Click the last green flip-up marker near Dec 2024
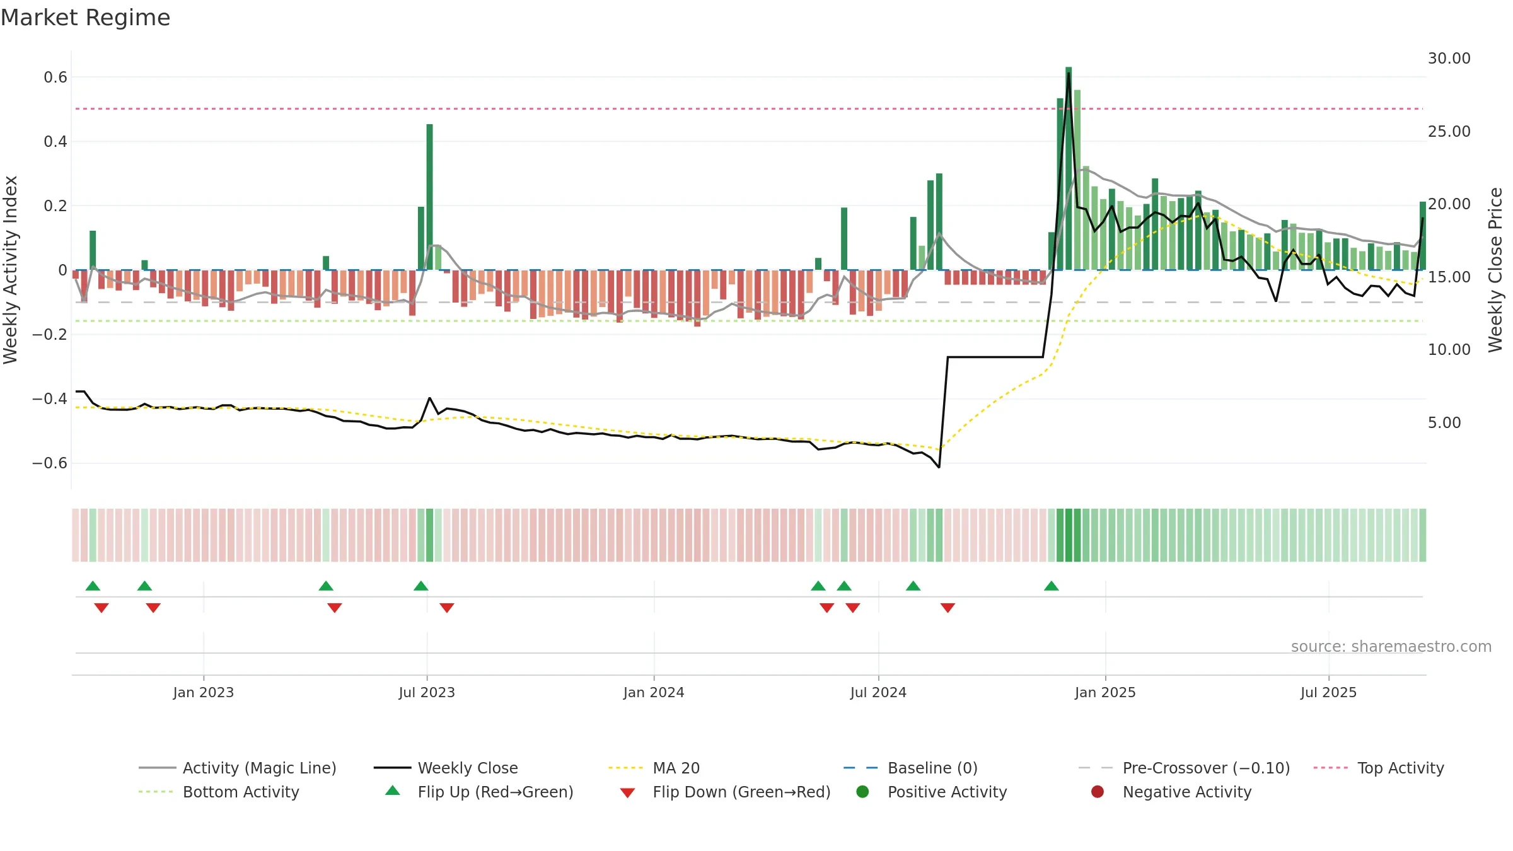The height and width of the screenshot is (851, 1513). pos(1052,586)
